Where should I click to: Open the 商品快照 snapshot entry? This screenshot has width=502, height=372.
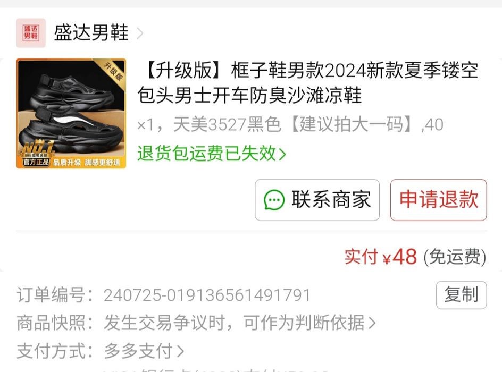pyautogui.click(x=196, y=323)
